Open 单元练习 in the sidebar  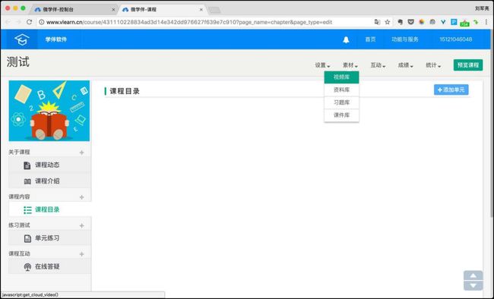point(49,238)
